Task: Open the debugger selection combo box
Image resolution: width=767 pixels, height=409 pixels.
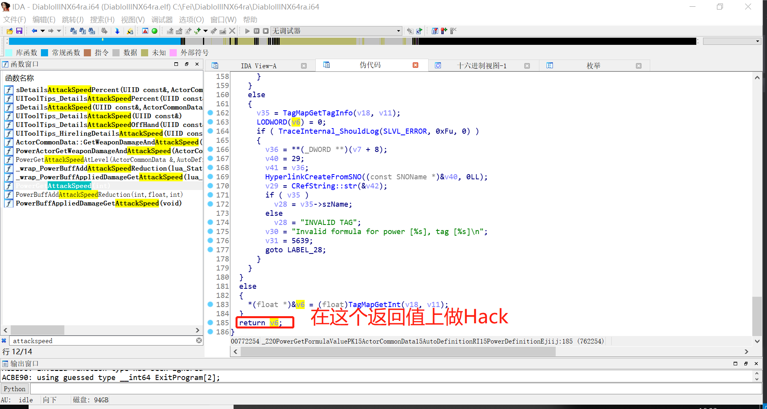Action: (336, 31)
